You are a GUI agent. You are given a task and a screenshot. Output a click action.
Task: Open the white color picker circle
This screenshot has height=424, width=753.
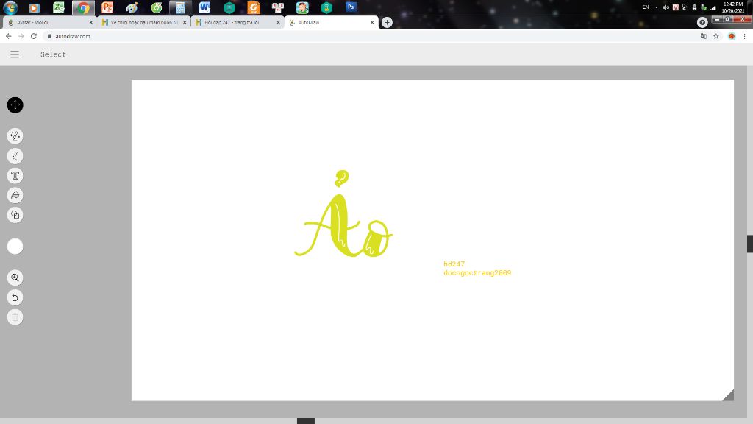pyautogui.click(x=15, y=246)
